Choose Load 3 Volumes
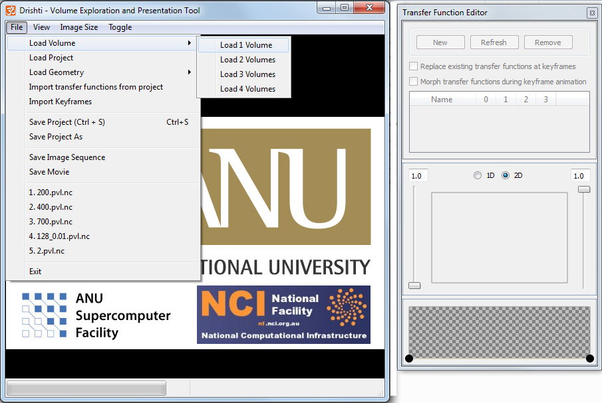Screen dimensions: 602x403 pos(243,74)
